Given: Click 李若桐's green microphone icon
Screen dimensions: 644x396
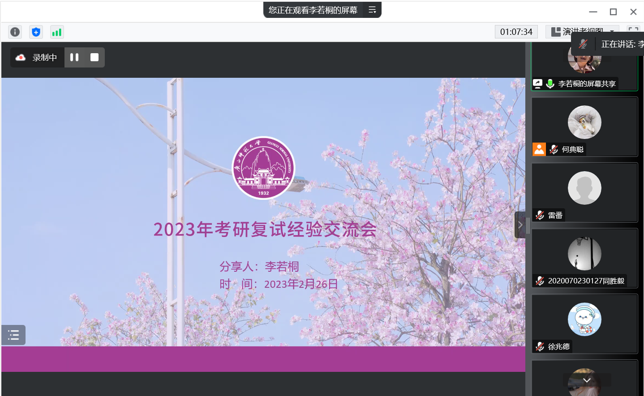Looking at the screenshot, I should pos(550,84).
